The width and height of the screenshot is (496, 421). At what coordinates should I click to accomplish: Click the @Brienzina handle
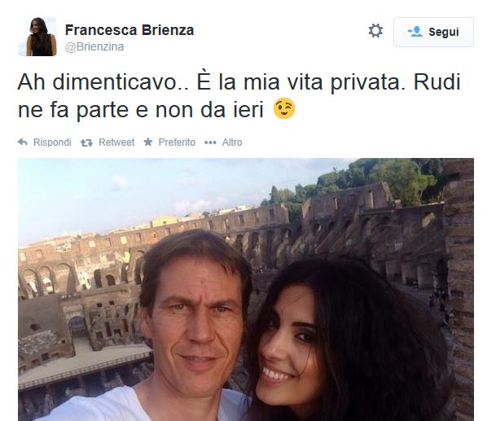click(x=94, y=46)
